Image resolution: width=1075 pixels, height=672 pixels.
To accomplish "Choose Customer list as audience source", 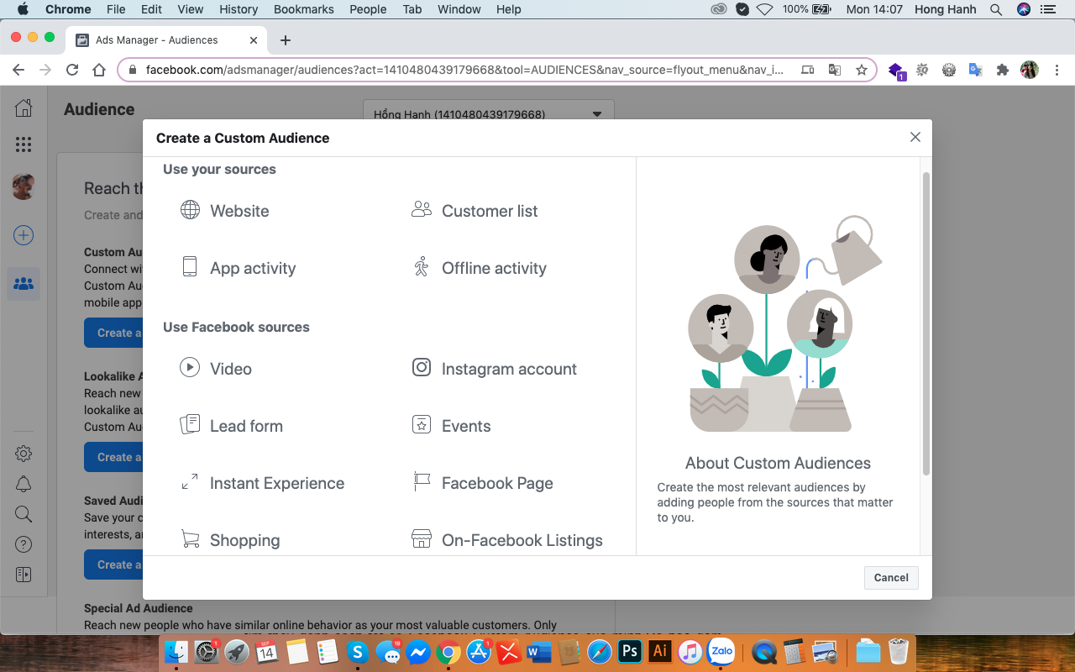I will pyautogui.click(x=475, y=211).
